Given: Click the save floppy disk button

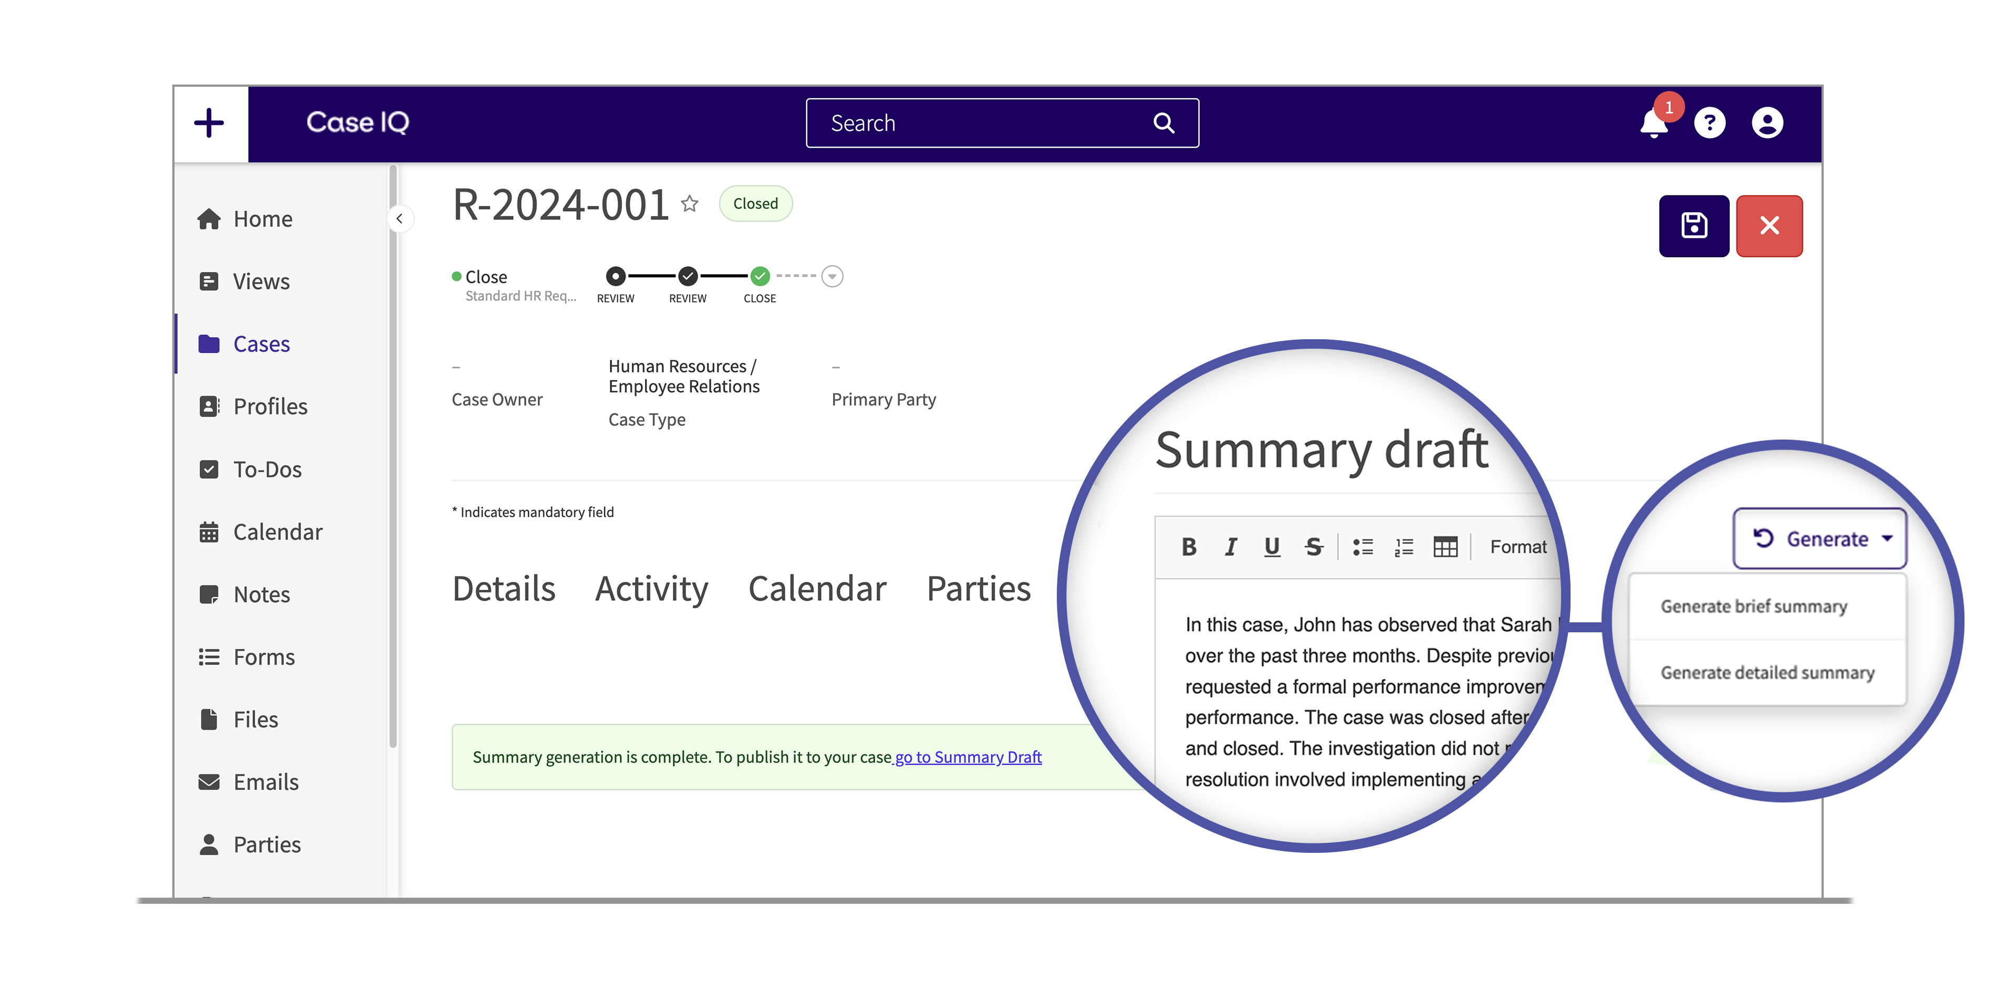Looking at the screenshot, I should (1694, 225).
